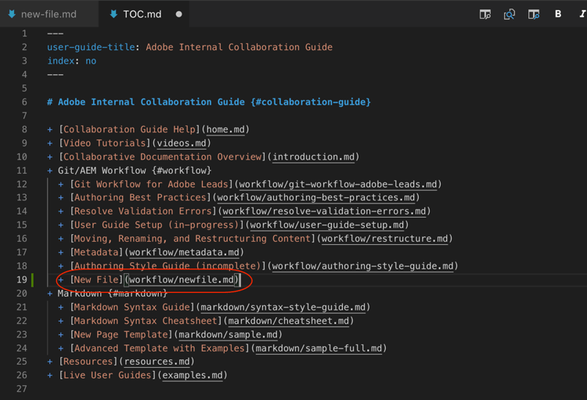Click line number 19 in the gutter
This screenshot has height=400, width=587.
20,279
